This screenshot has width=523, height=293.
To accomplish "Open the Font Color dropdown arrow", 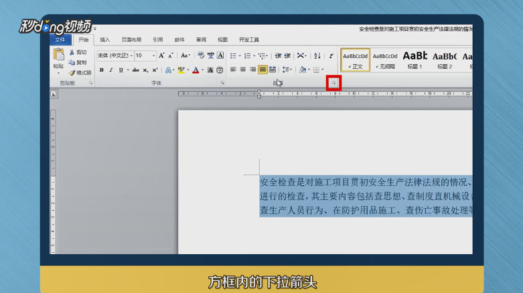I will pyautogui.click(x=202, y=70).
